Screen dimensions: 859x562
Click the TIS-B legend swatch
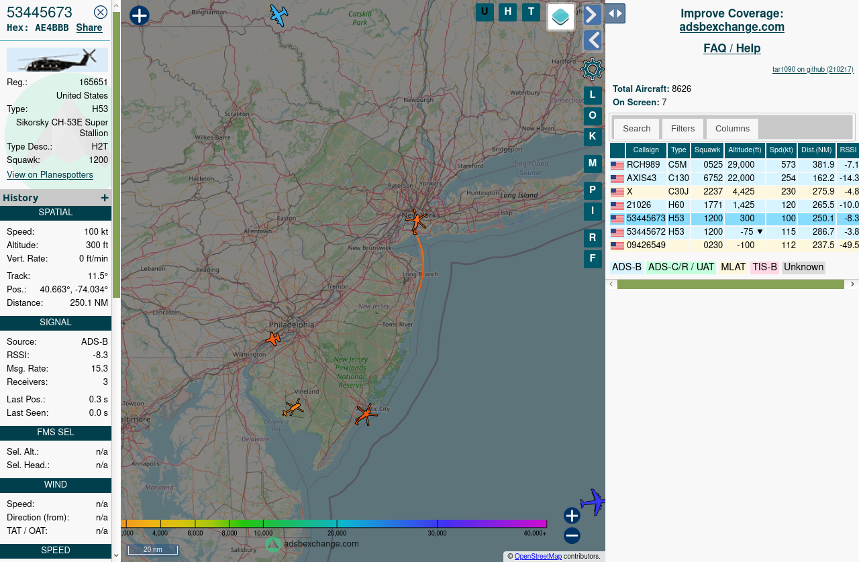click(765, 268)
